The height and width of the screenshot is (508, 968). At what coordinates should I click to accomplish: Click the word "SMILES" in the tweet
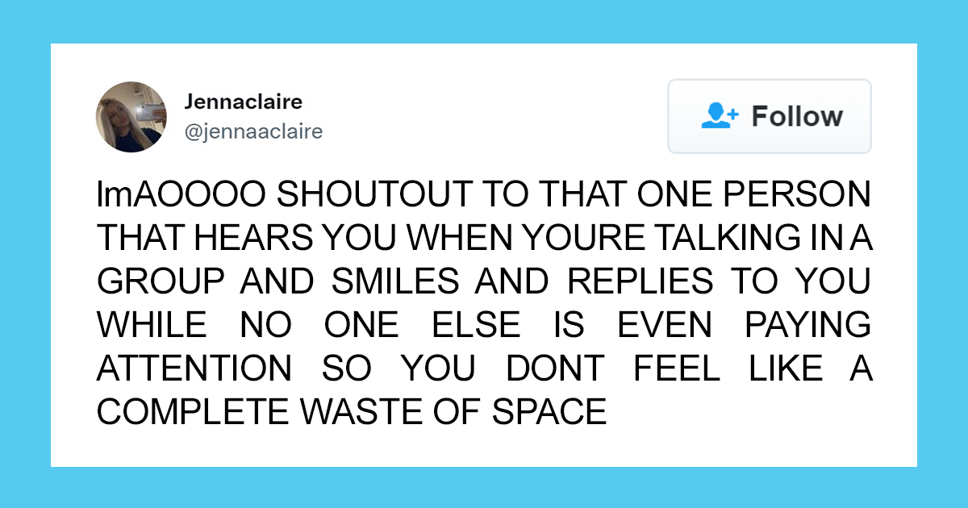click(394, 282)
